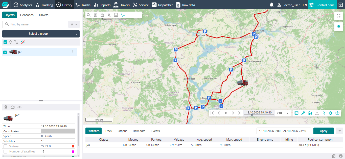The width and height of the screenshot is (345, 159).
Task: Open the map layers selector
Action: [x=339, y=26]
